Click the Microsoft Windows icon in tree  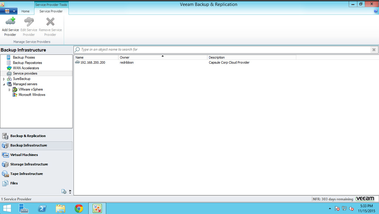pos(15,95)
